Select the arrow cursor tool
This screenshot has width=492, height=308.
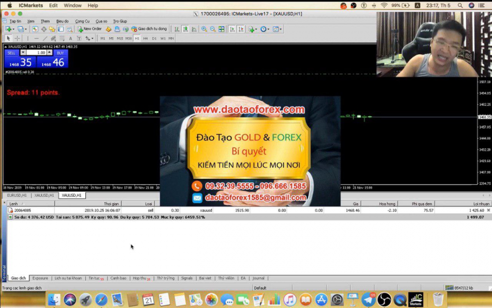tap(9, 38)
